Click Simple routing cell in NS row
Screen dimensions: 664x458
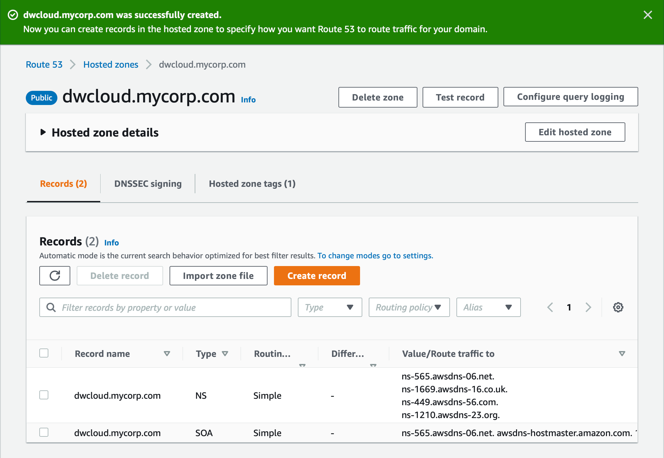tap(267, 396)
